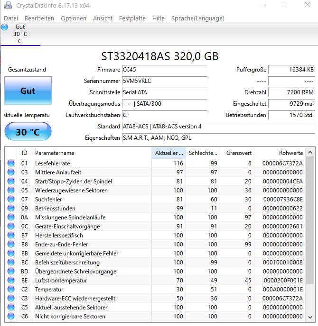Sort by Parametername column header
318x326 pixels.
tap(92, 153)
